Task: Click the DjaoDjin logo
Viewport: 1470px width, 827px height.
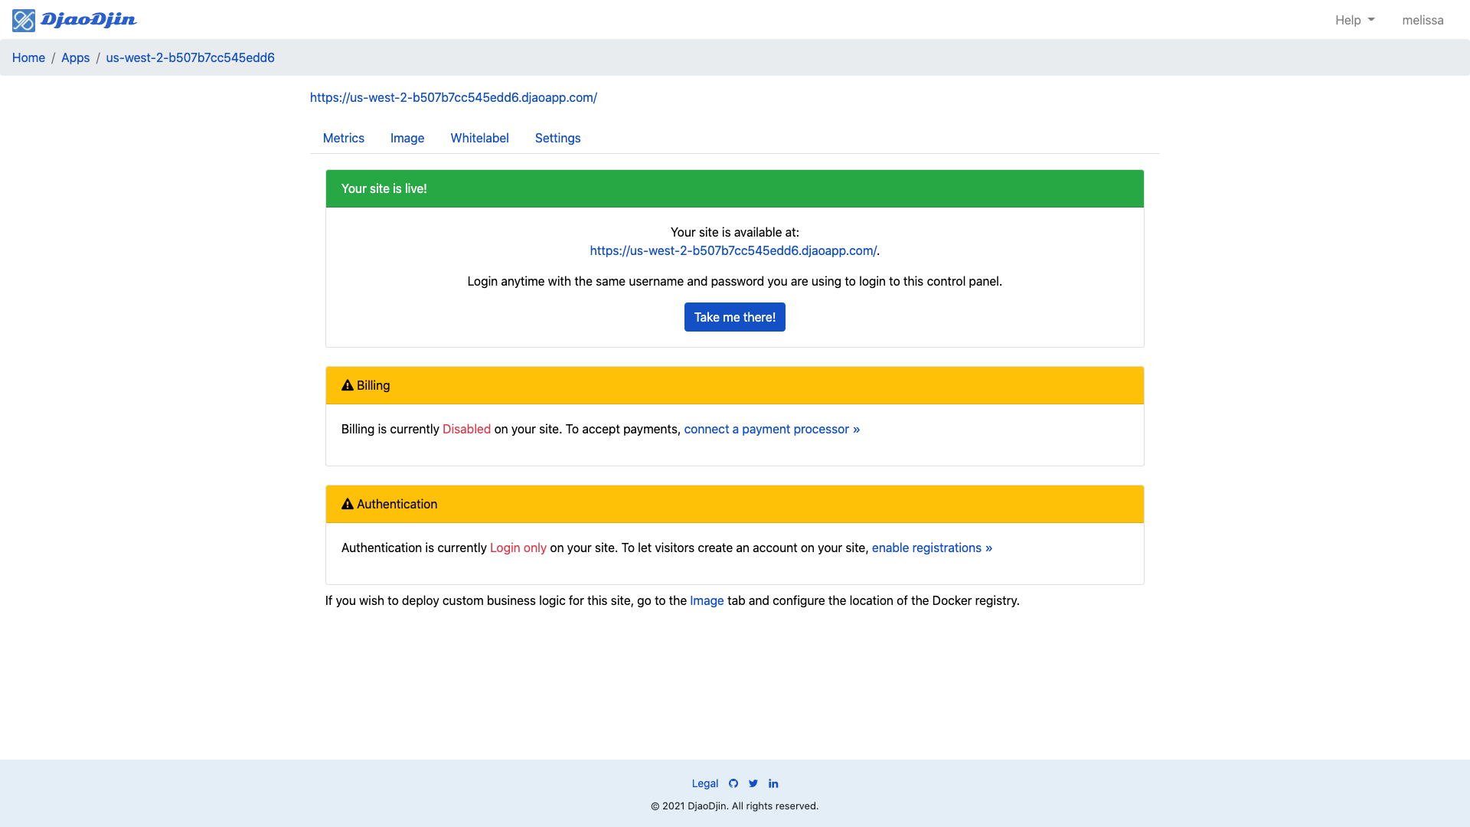Action: coord(74,20)
